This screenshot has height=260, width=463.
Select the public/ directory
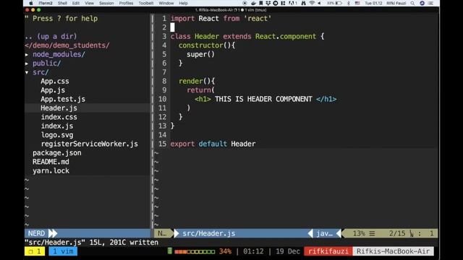[x=46, y=63]
